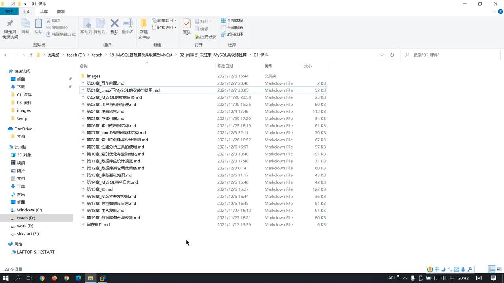504x283 pixels.
Task: Click the New folder ribbon icon
Action: pos(144,29)
